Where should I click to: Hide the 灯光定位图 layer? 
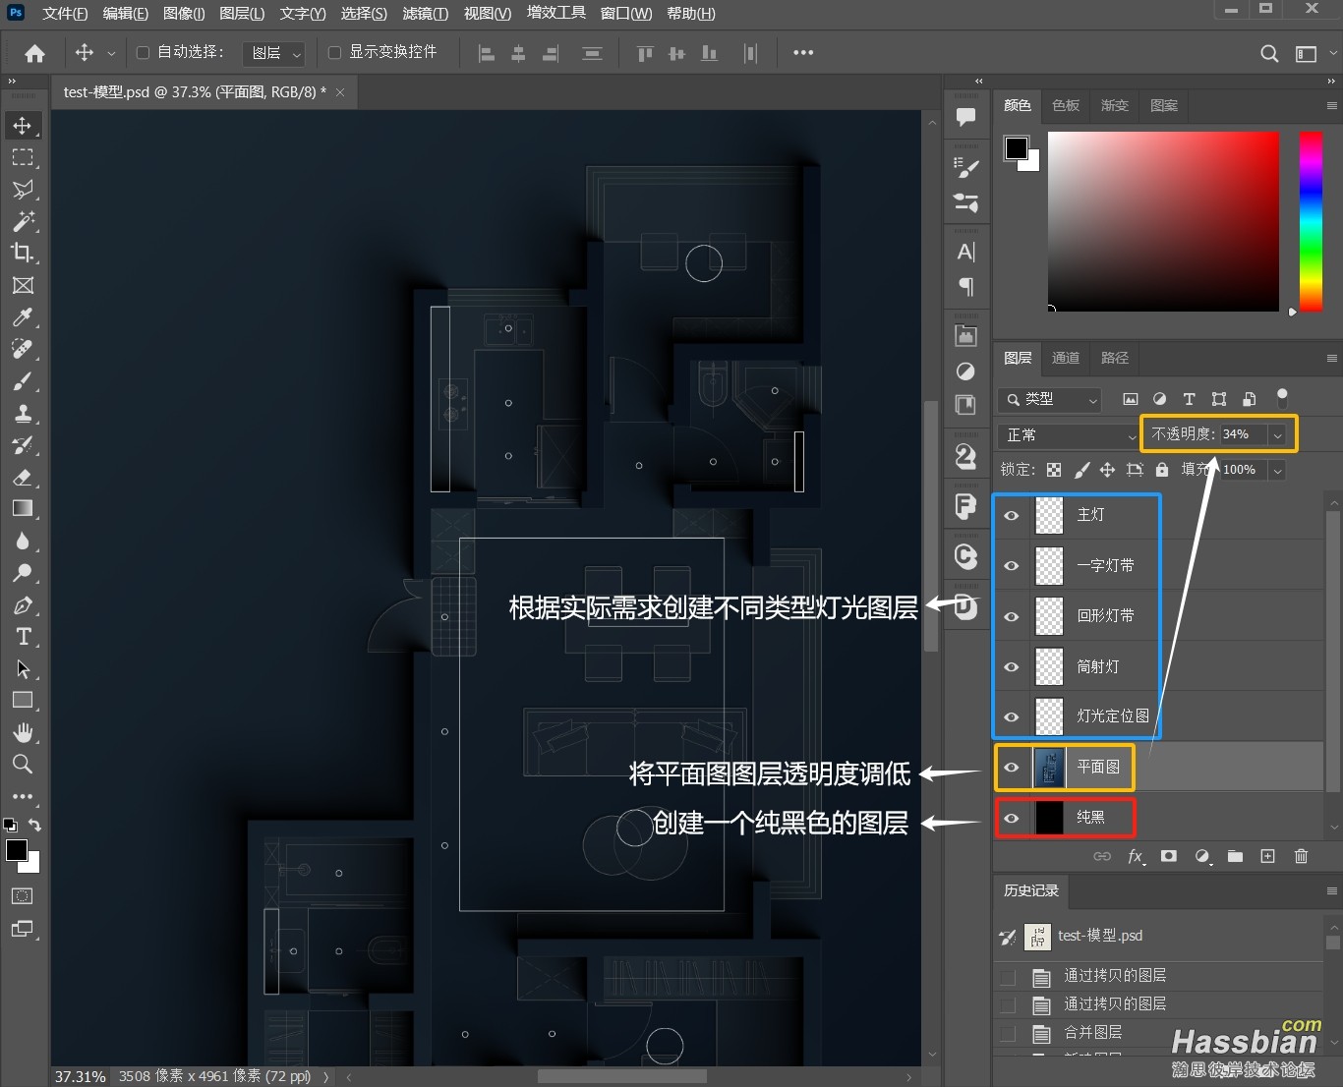pos(1011,716)
